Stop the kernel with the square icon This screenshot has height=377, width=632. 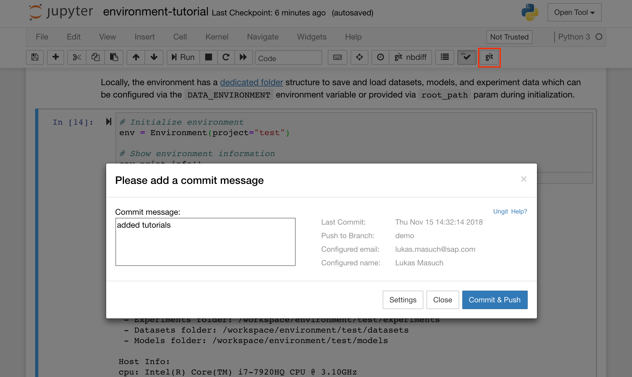209,57
